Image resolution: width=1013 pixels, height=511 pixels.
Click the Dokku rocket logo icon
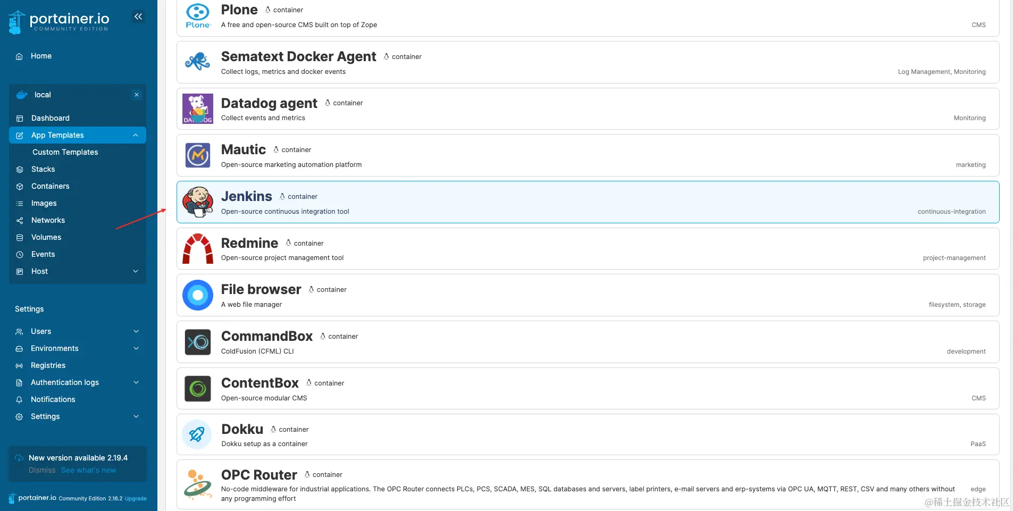point(197,434)
